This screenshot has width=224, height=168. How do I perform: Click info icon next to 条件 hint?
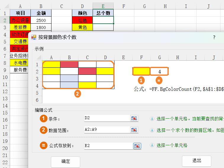click(x=152, y=119)
